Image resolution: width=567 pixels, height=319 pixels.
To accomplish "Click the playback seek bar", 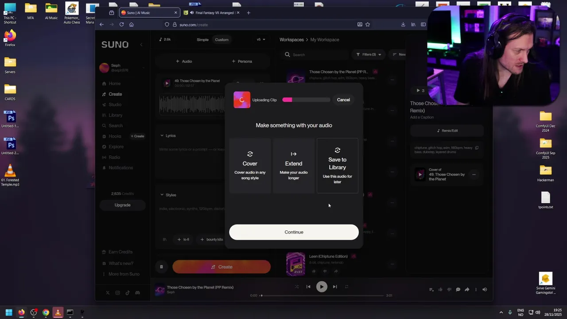I will tap(322, 295).
